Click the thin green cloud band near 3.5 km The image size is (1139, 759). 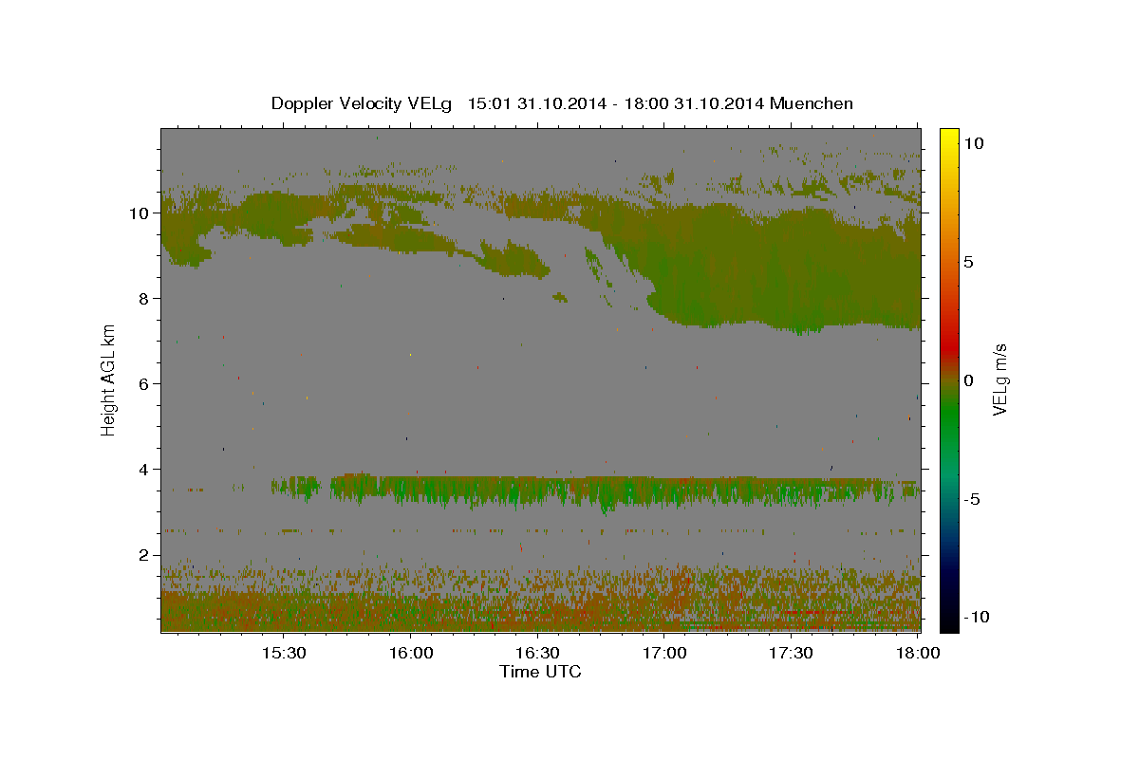click(x=593, y=491)
